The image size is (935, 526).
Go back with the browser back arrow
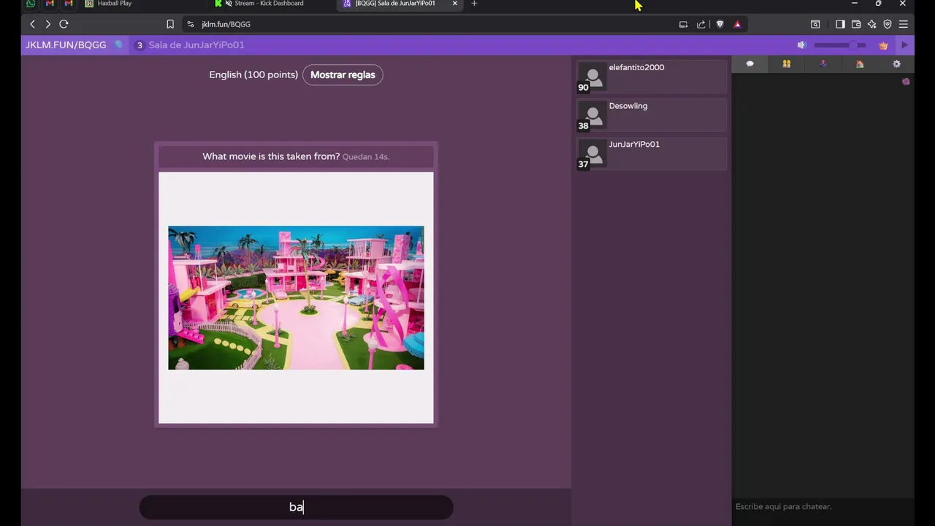point(32,24)
